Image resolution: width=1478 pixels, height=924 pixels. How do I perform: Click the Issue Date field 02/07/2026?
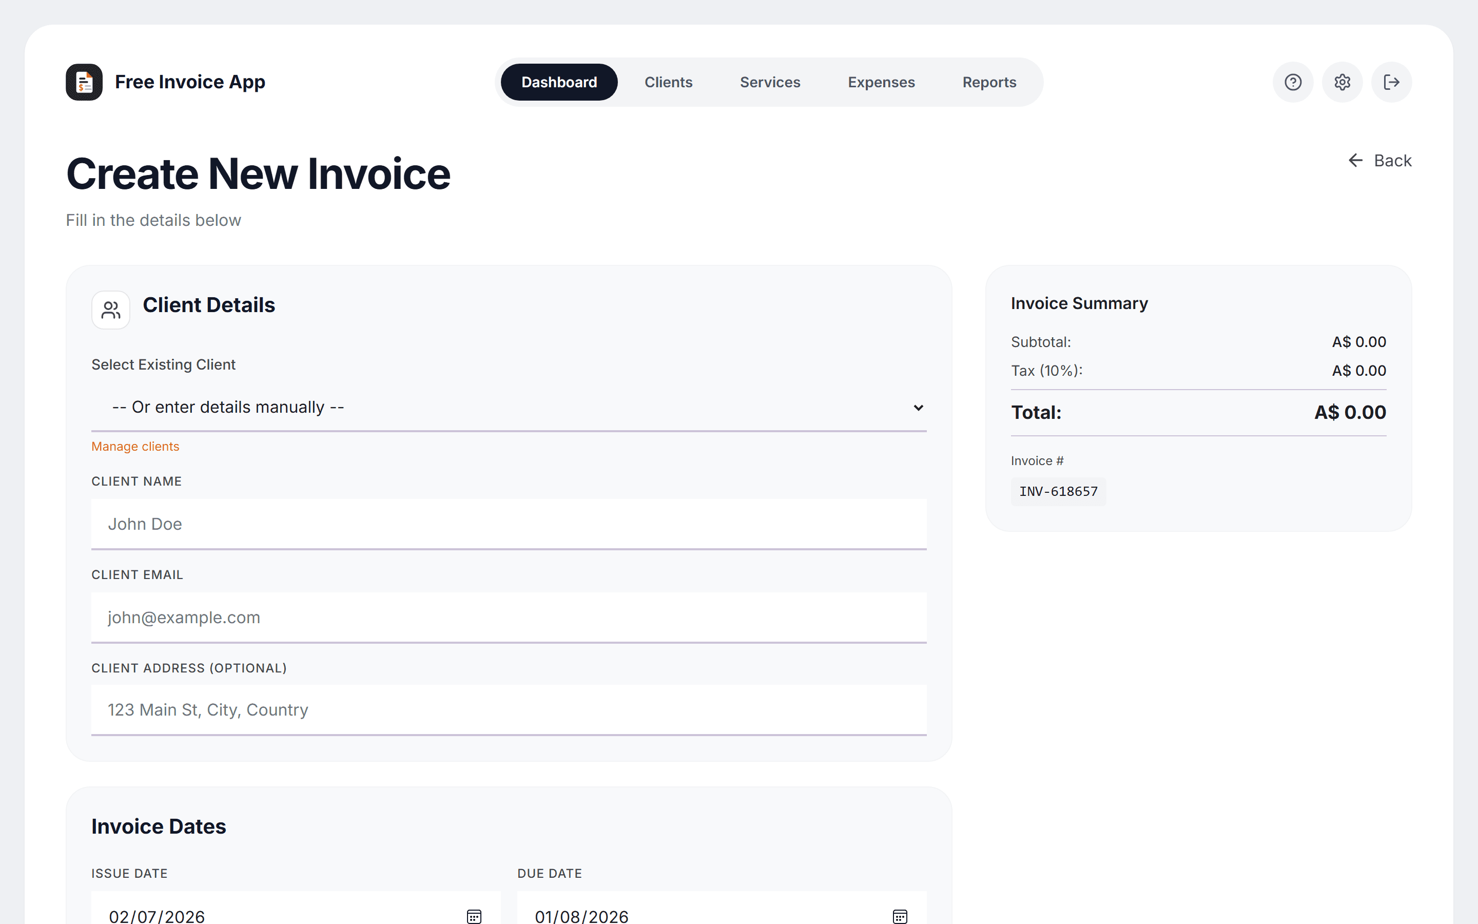(296, 908)
